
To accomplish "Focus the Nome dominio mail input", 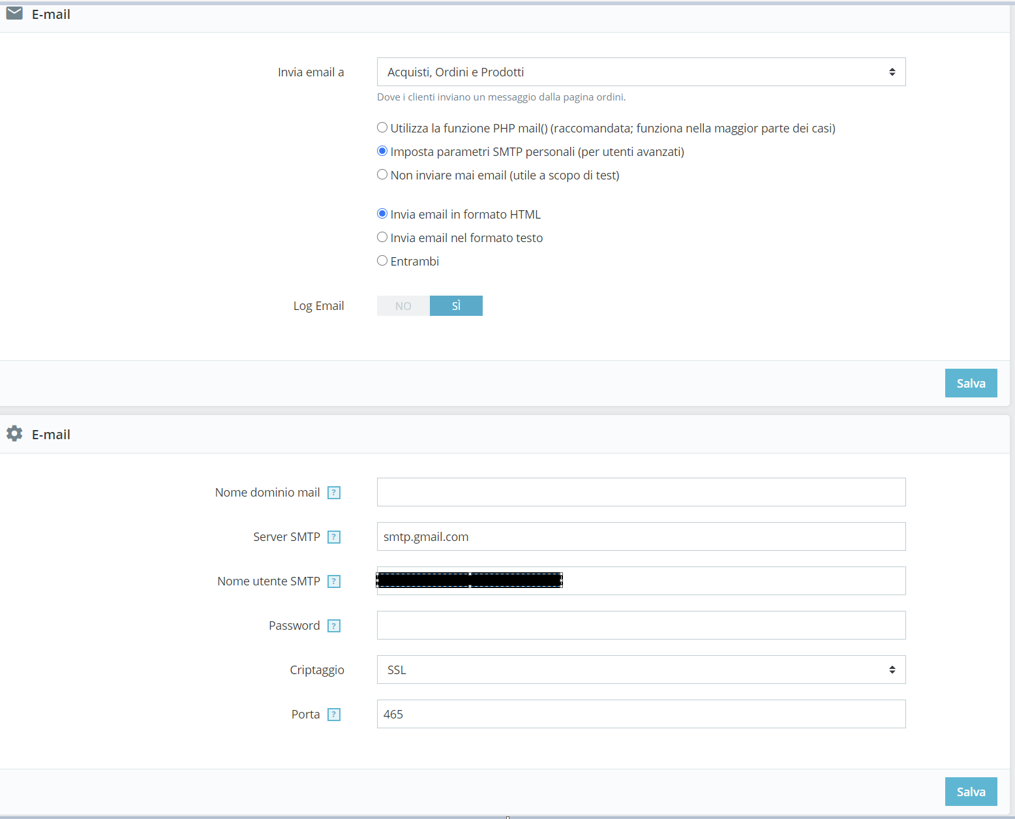I will tap(641, 492).
